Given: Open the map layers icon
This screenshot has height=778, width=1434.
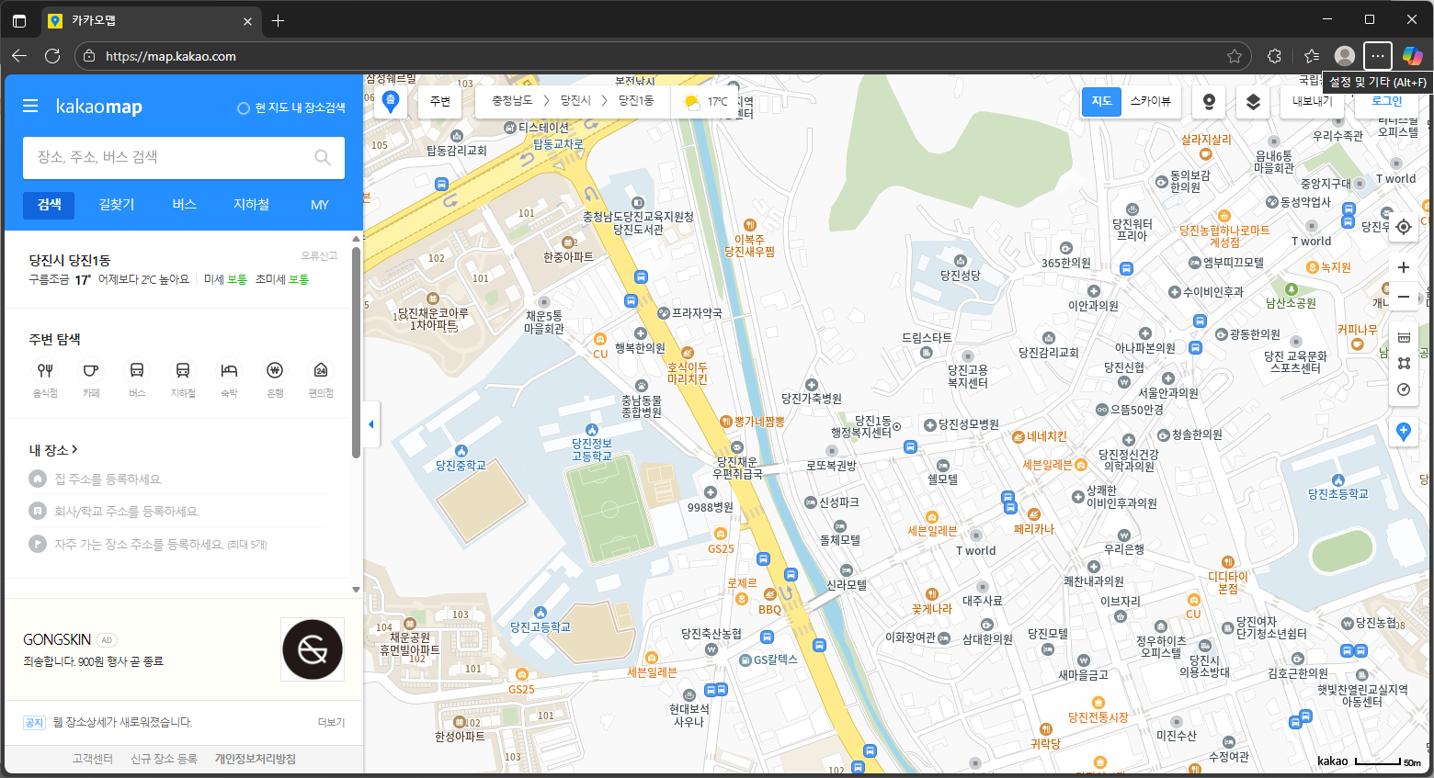Looking at the screenshot, I should (x=1253, y=101).
